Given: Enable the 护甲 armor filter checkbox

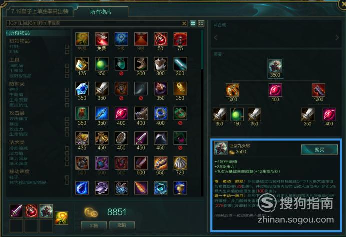Looking at the screenshot, I should coord(67,90).
